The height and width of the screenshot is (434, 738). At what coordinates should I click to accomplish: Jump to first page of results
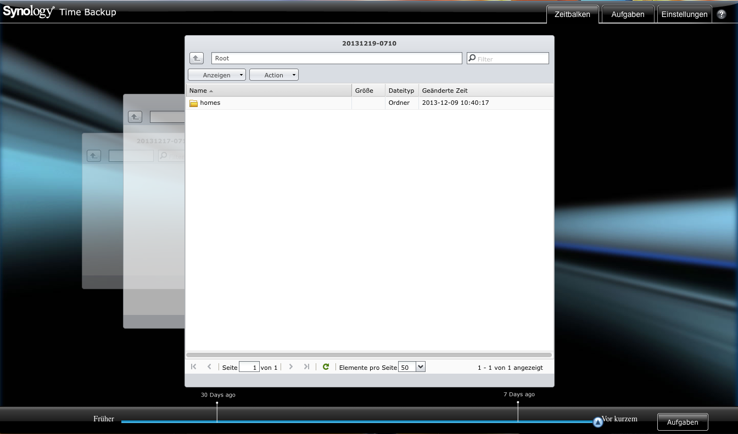pos(193,367)
